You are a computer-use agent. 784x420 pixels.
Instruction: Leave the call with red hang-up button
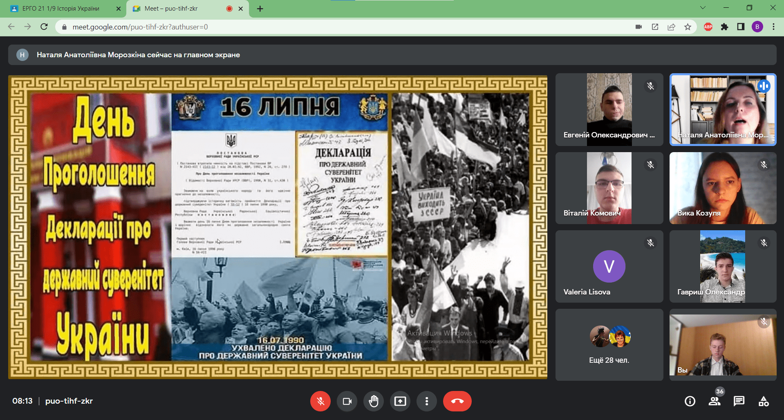[x=457, y=401]
